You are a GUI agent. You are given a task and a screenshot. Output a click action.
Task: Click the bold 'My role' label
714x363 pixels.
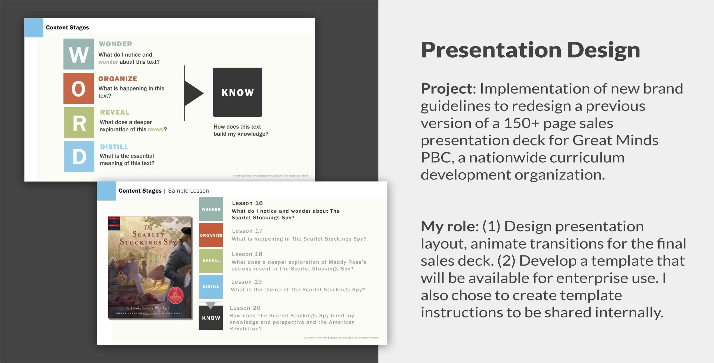tap(448, 227)
